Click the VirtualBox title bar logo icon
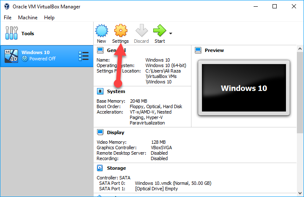Image resolution: width=304 pixels, height=197 pixels. pyautogui.click(x=7, y=7)
